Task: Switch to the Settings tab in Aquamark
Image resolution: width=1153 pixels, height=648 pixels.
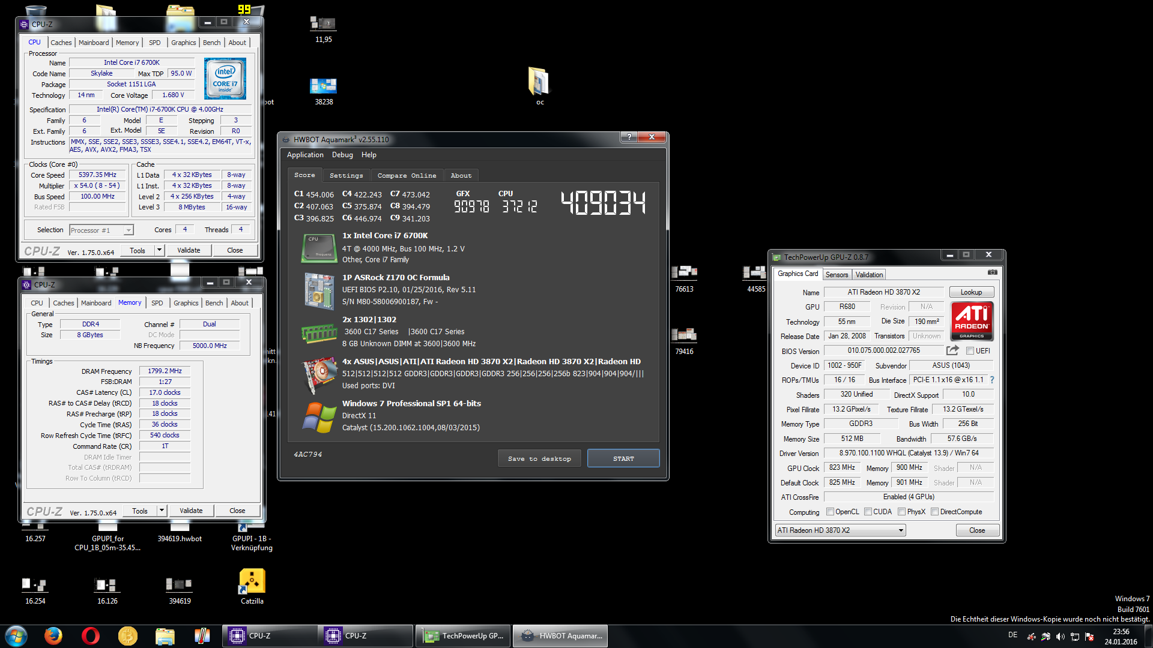Action: coord(347,175)
